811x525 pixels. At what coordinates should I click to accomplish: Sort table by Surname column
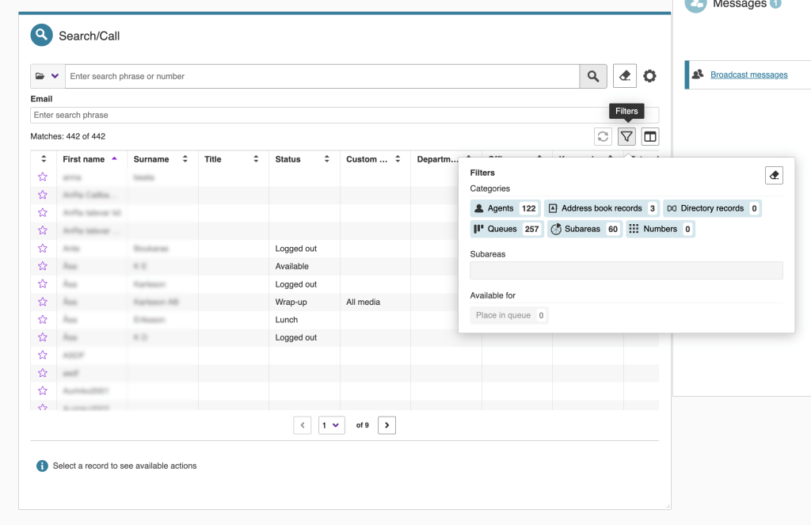(161, 159)
